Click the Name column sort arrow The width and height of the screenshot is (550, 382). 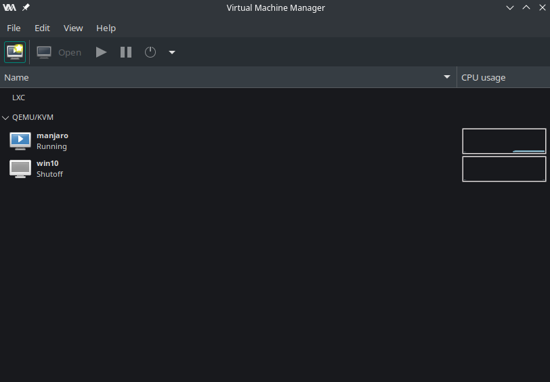tap(446, 77)
